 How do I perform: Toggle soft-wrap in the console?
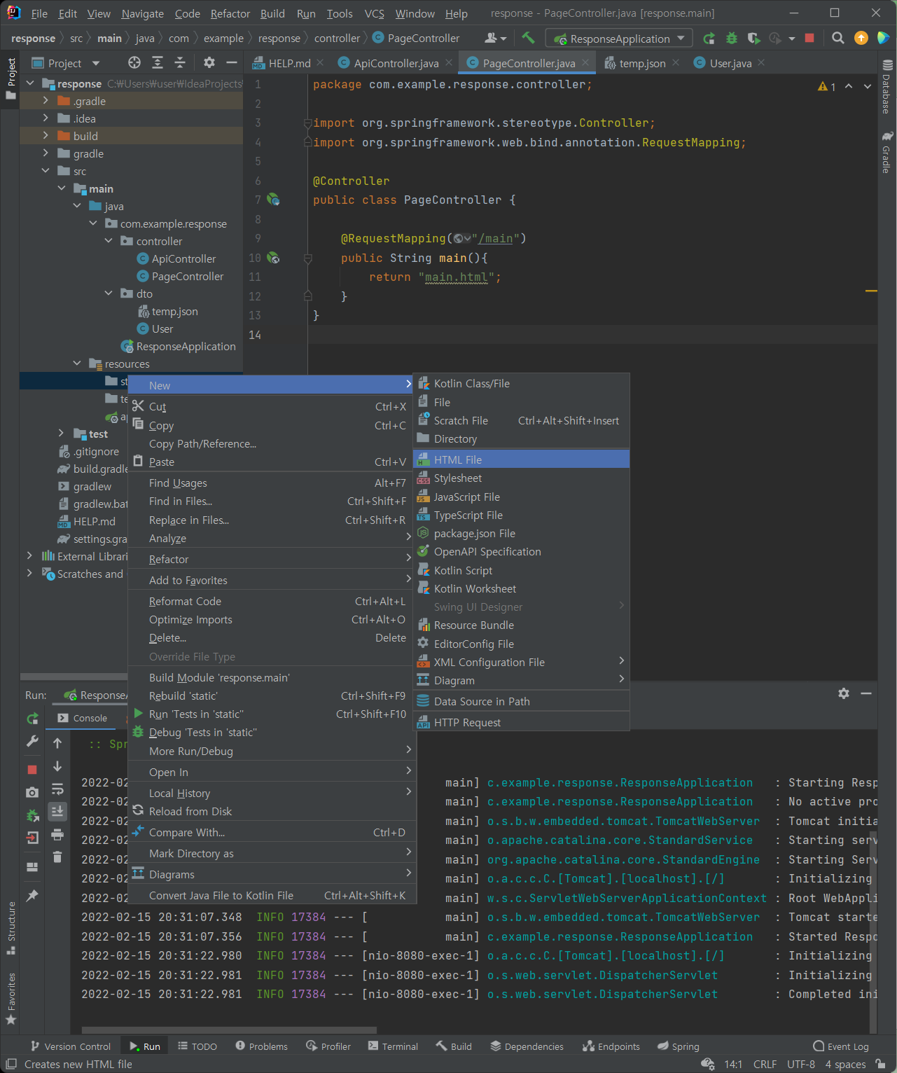pos(57,789)
